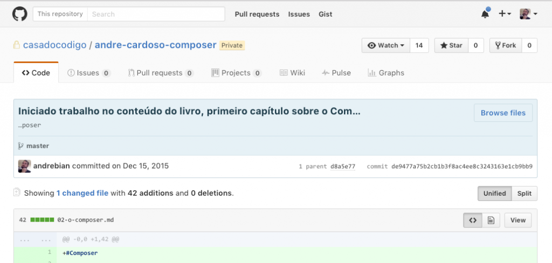Switch to the Projects tab

click(x=236, y=73)
